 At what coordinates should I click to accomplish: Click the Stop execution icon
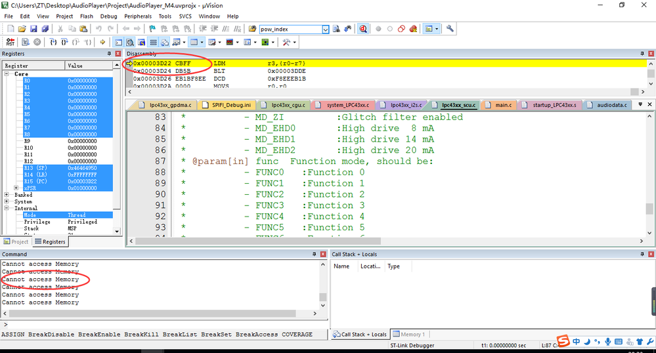[37, 42]
